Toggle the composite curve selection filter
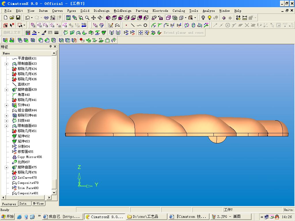This screenshot has height=221, width=295. [x=46, y=25]
